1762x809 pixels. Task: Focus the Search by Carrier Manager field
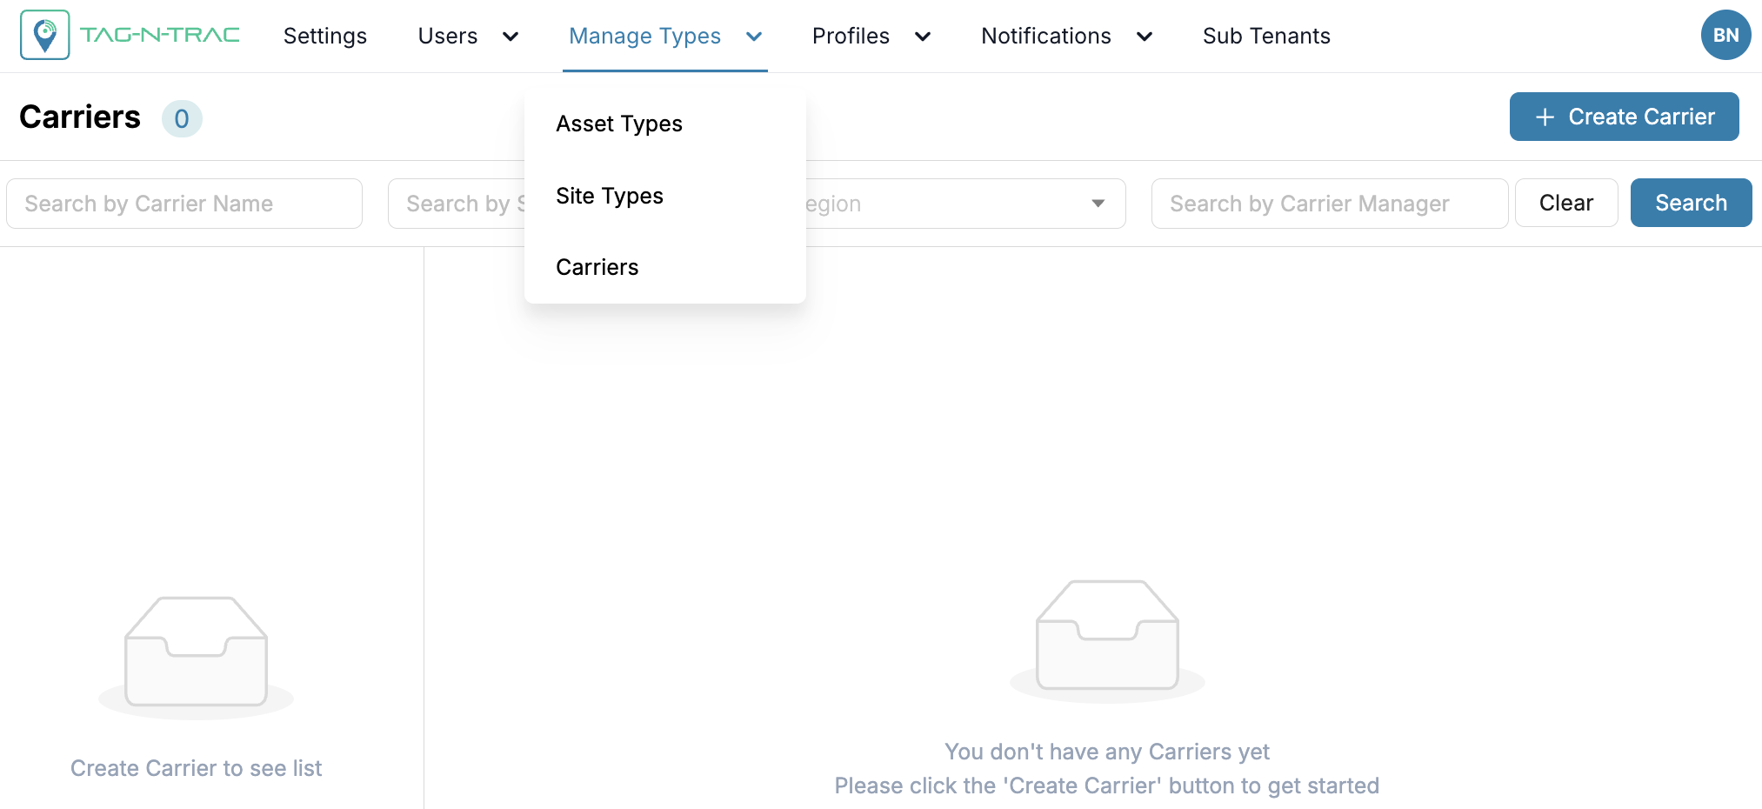(1329, 204)
